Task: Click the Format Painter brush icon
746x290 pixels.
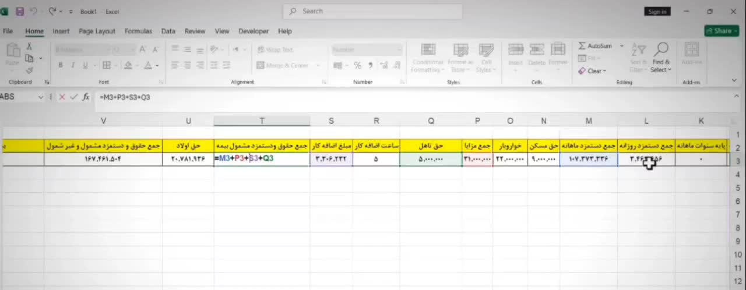Action: click(x=29, y=70)
